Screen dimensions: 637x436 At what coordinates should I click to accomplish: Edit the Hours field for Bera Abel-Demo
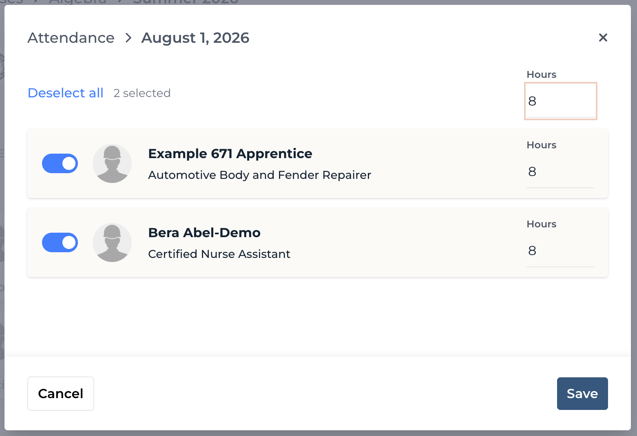[560, 251]
